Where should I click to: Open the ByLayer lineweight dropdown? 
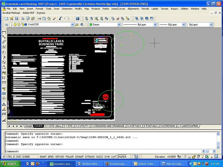pyautogui.click(x=184, y=24)
